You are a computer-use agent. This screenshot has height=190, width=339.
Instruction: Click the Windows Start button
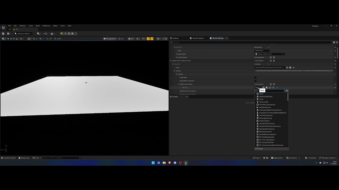pyautogui.click(x=153, y=163)
